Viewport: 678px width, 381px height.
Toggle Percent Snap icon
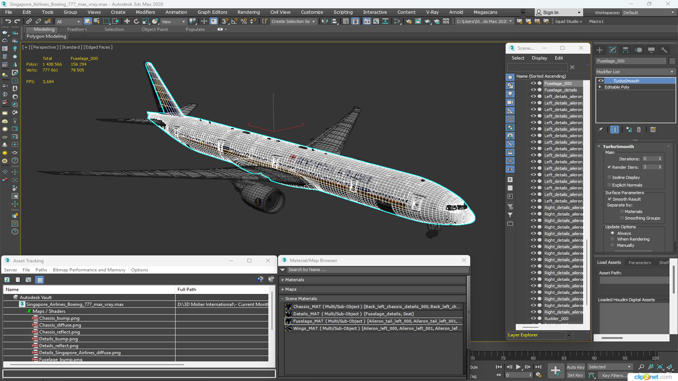click(x=244, y=21)
